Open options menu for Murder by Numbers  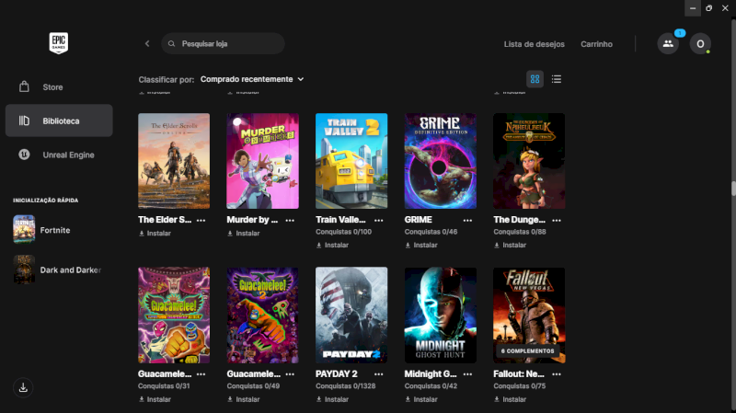290,220
